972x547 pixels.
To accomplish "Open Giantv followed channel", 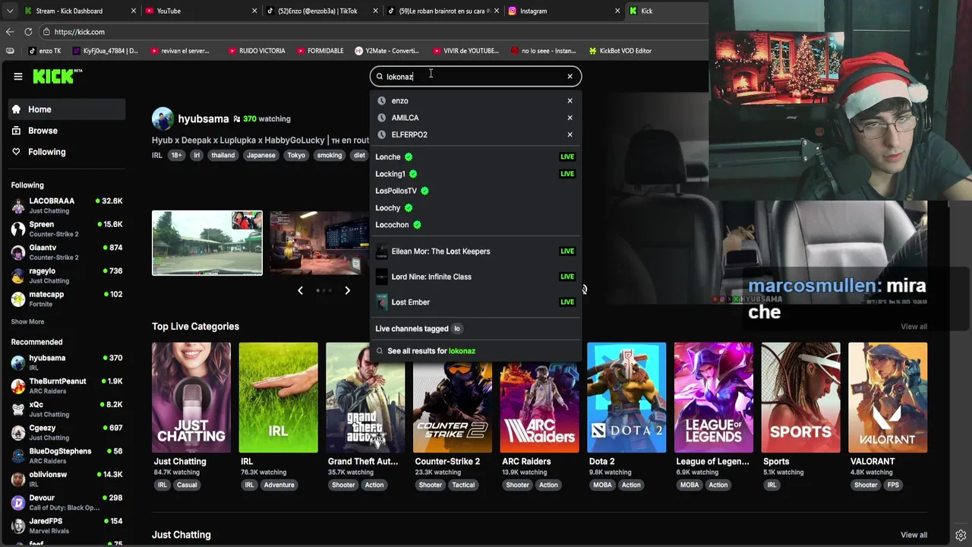I will [x=67, y=252].
